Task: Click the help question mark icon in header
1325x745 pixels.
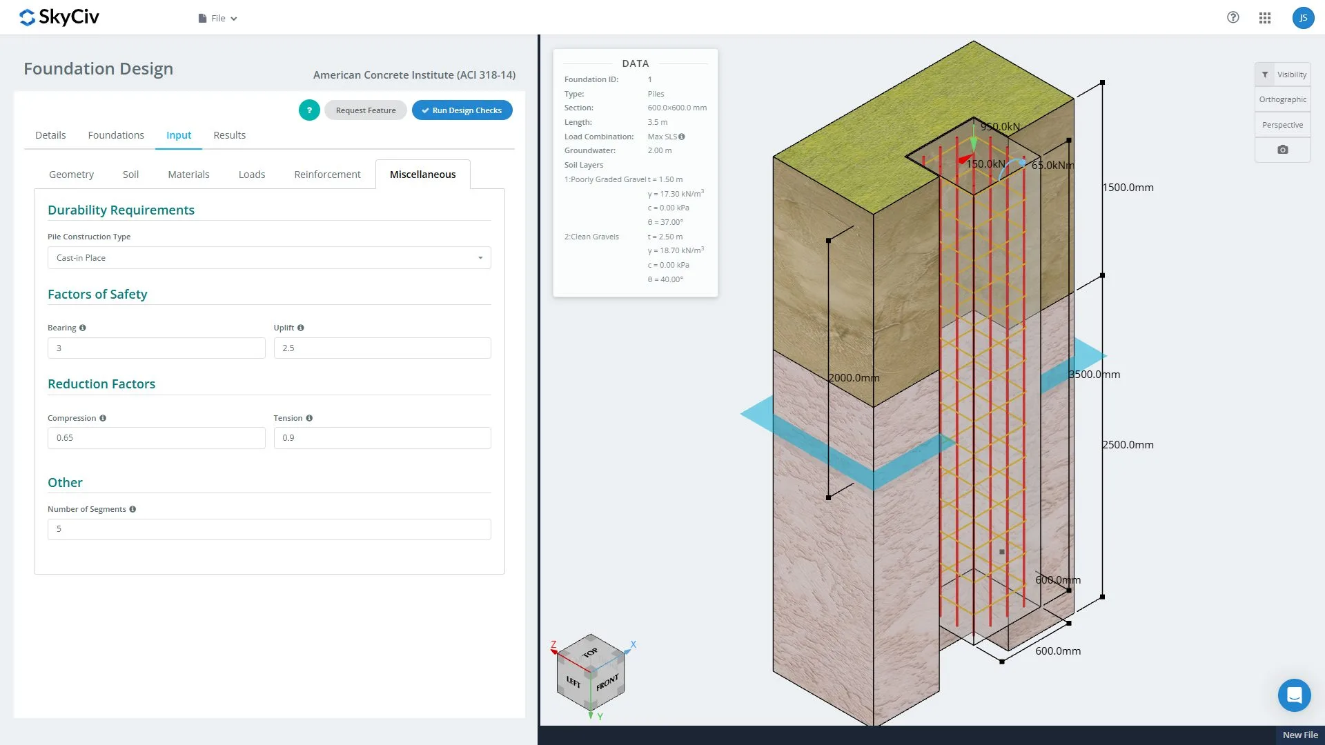Action: coord(1233,18)
